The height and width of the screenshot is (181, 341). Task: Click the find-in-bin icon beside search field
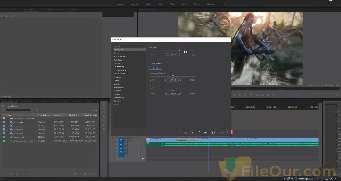[37, 110]
